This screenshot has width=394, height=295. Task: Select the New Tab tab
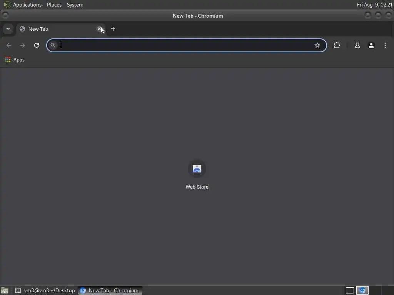click(x=60, y=29)
